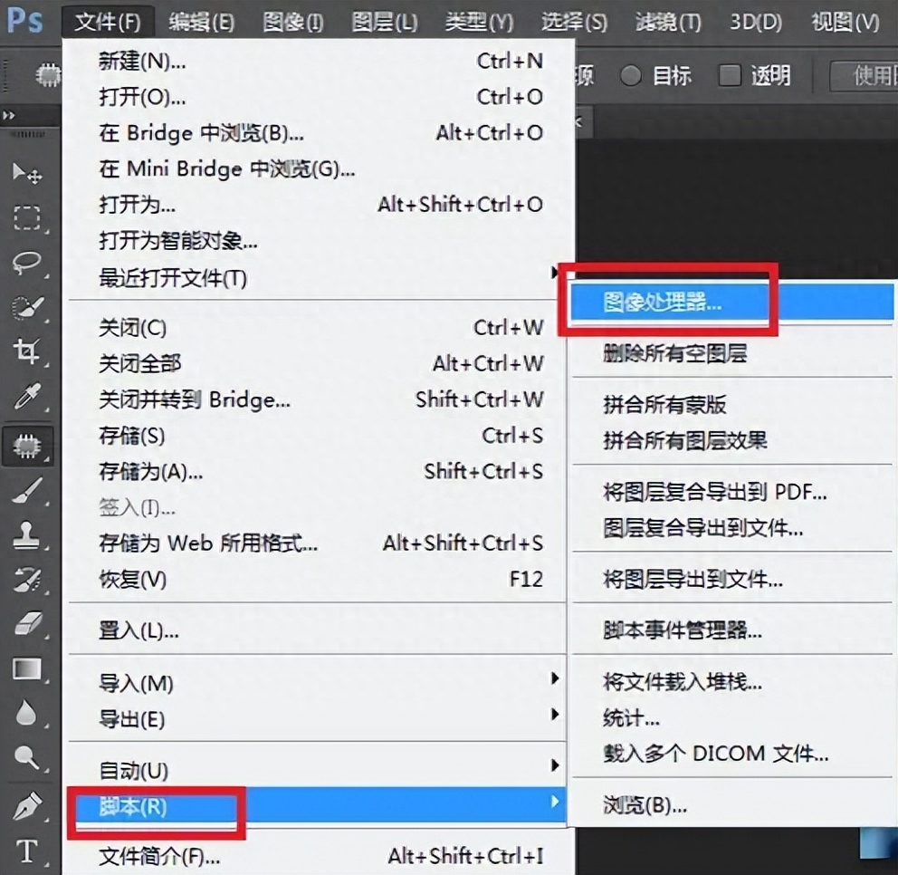Screen dimensions: 898x875
Task: Choose 拼合所有图层效果 in submenu
Action: [x=732, y=440]
